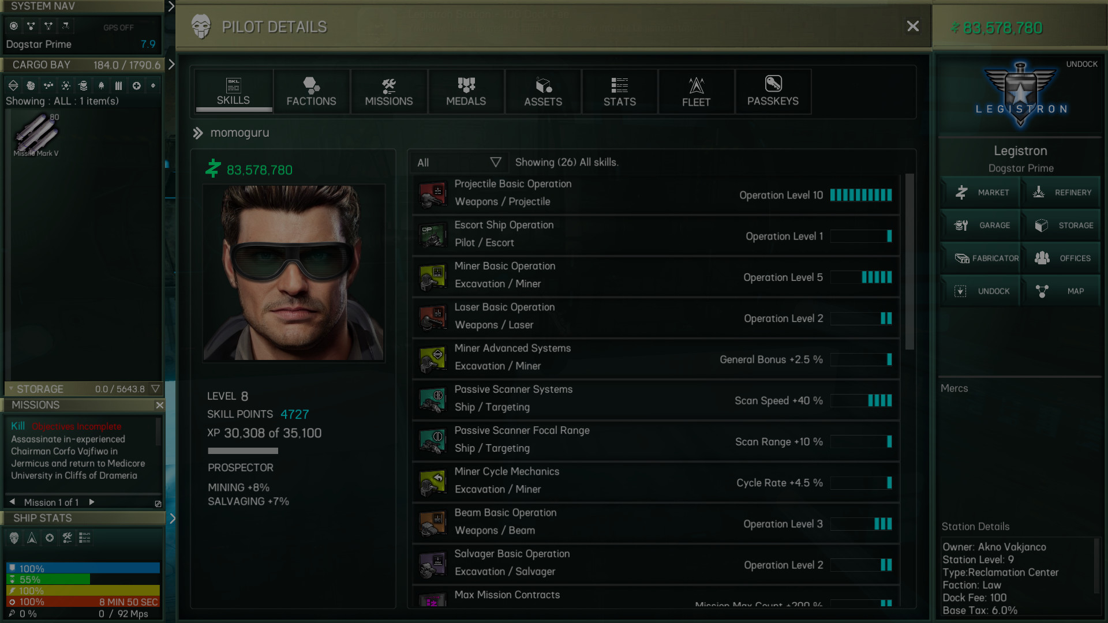Open the Garage station service
The width and height of the screenshot is (1108, 623).
click(980, 225)
